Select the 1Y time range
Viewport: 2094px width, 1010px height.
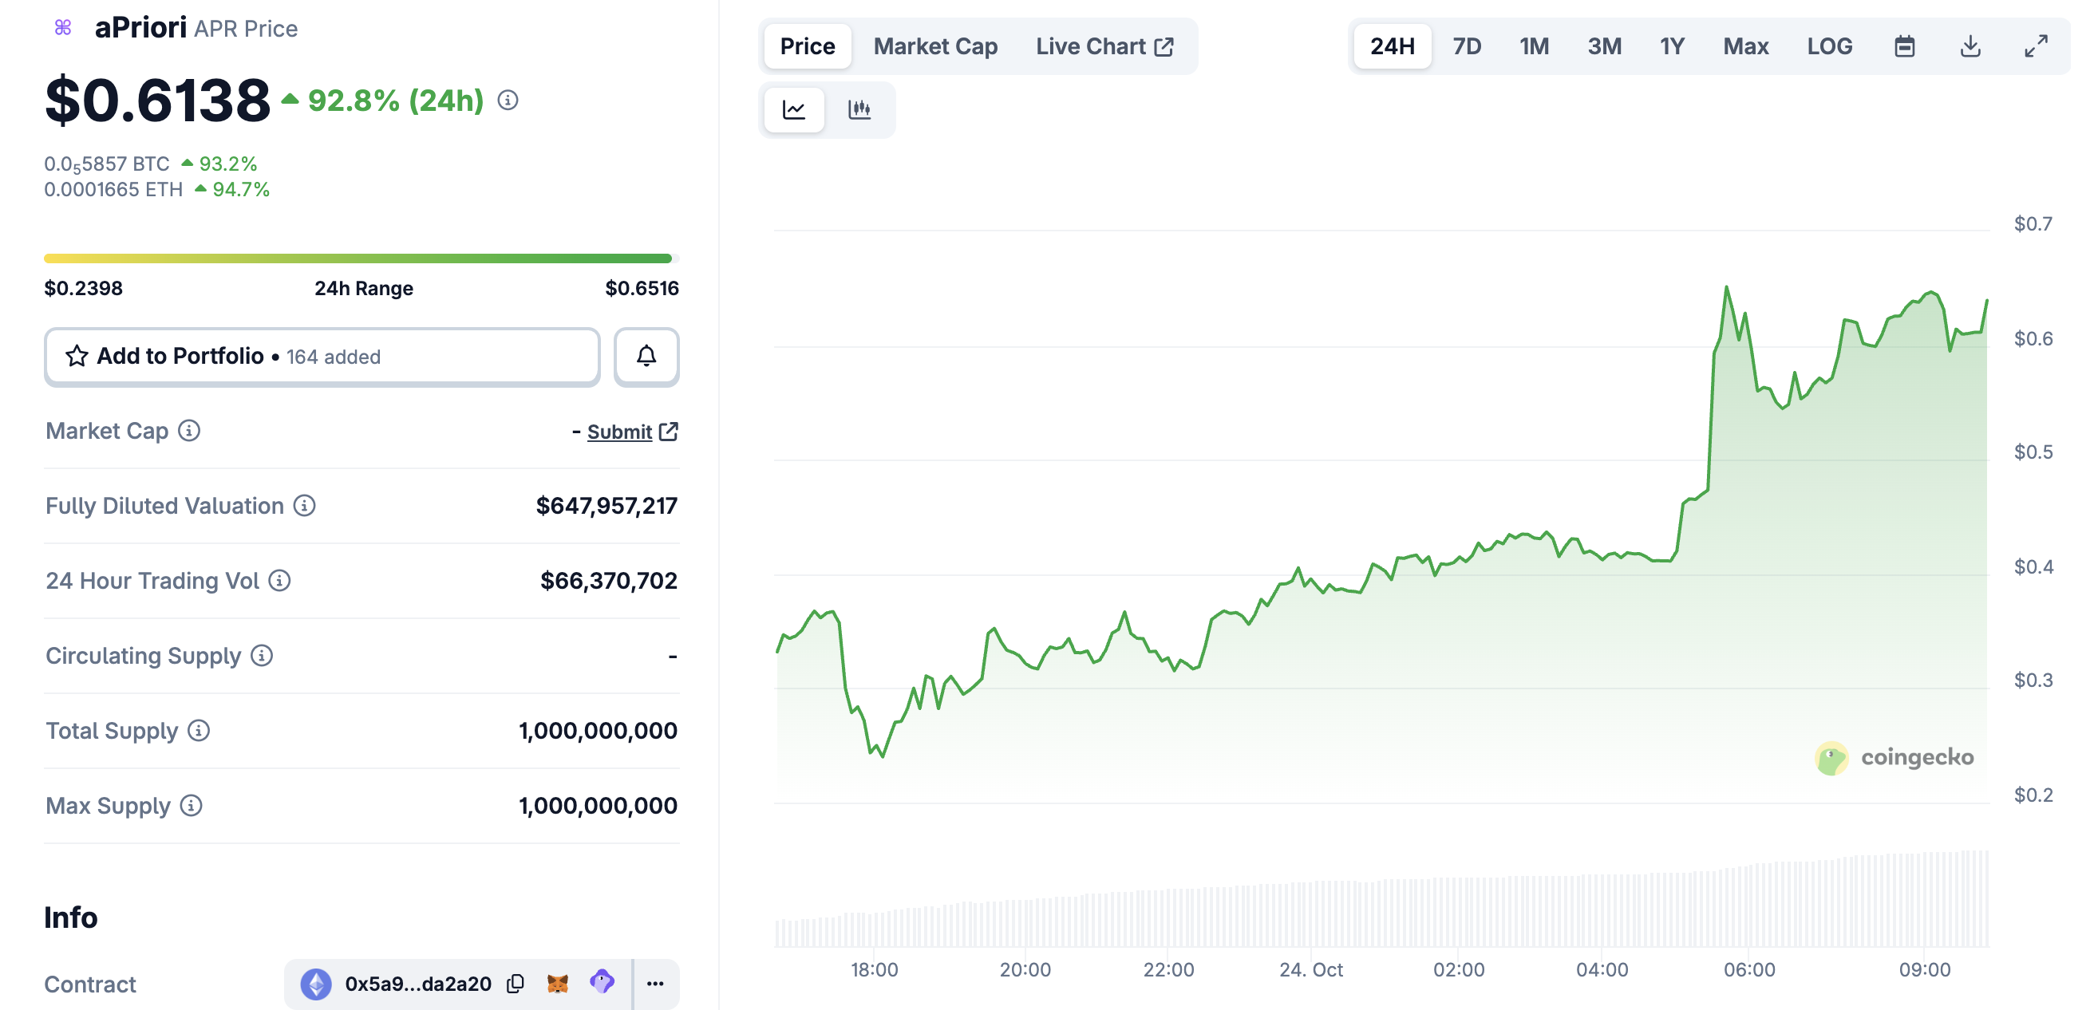pos(1671,46)
